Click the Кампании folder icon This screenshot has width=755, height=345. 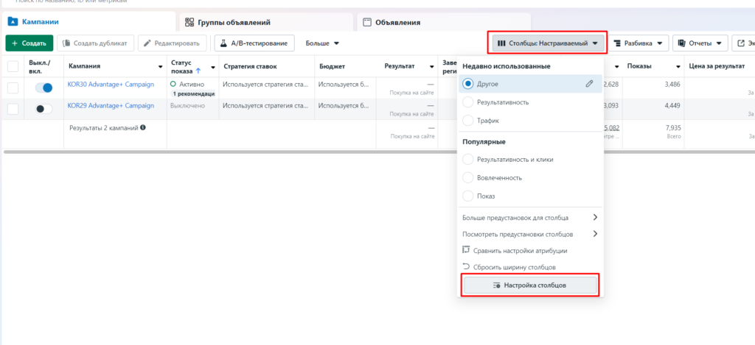[13, 21]
